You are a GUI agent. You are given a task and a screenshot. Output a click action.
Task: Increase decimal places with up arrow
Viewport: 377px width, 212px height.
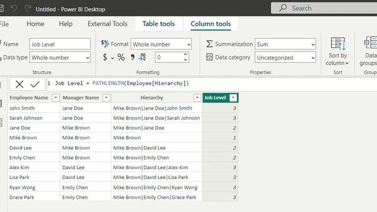point(186,55)
